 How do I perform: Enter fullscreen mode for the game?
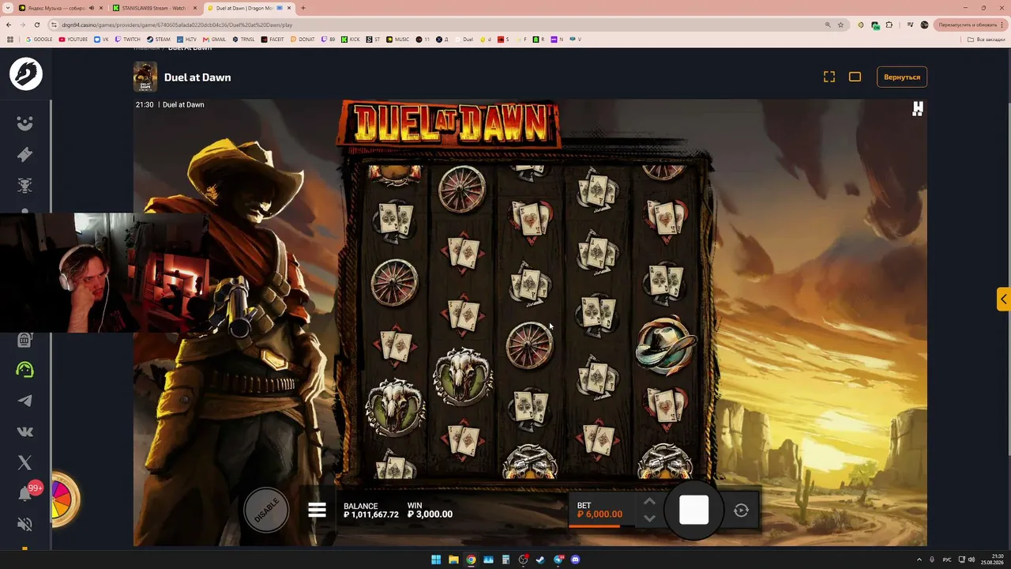tap(829, 77)
